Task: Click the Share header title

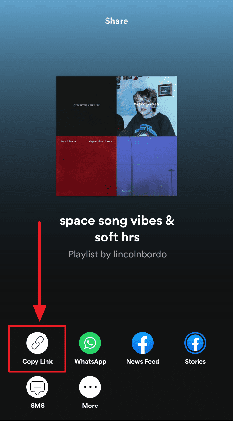Action: point(117,21)
